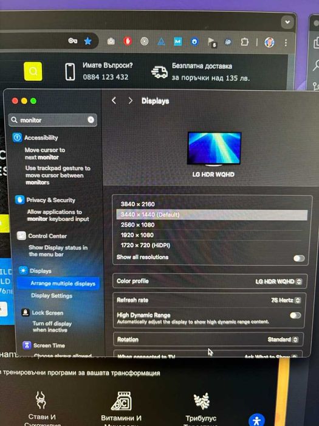Click the flag extension icon with badge
Viewport: 319px width, 426px height.
(211, 42)
